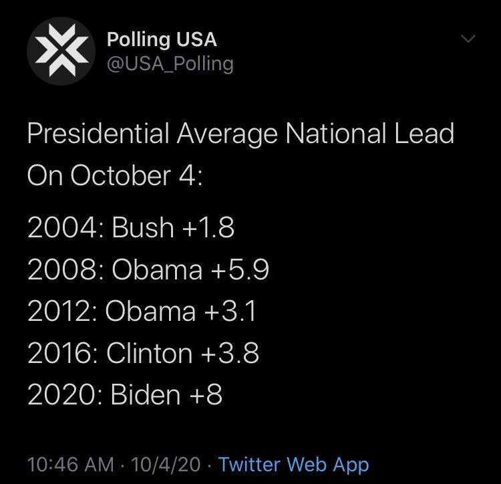Open the Twitter Web App source link

coord(293,464)
